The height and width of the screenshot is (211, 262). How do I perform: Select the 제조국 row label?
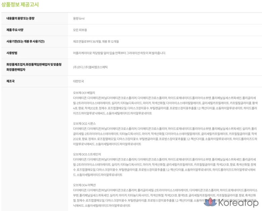(10, 81)
